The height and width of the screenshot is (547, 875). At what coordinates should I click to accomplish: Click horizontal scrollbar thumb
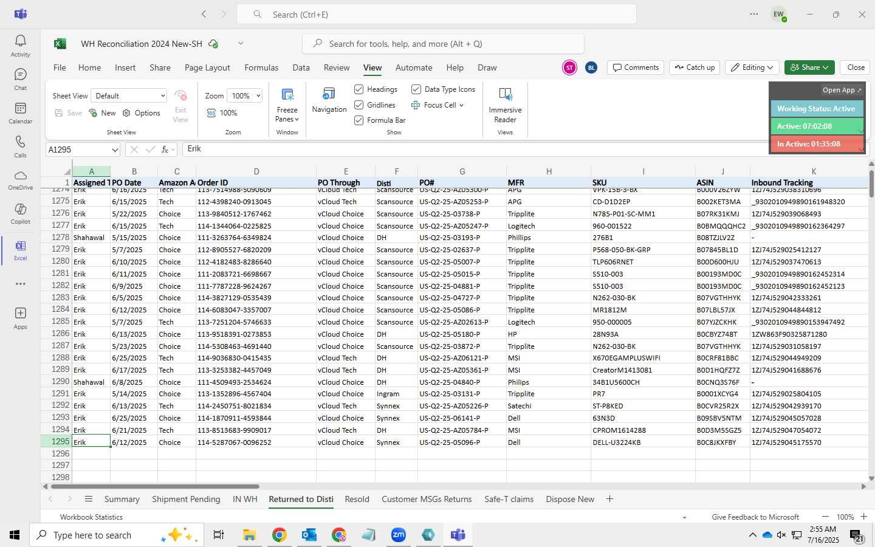tap(155, 486)
